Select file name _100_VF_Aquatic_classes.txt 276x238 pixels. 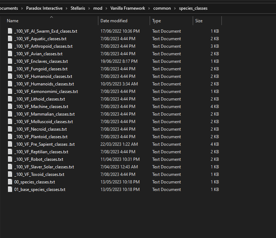(x=40, y=39)
